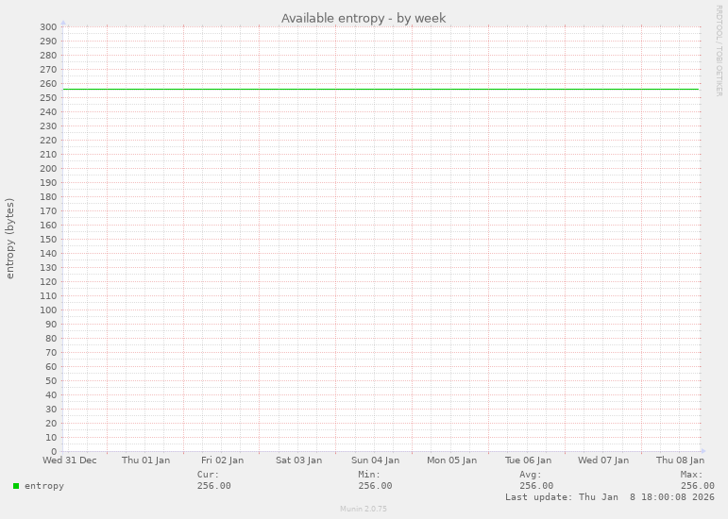Click the 'Munin 2.0.75' footer text
This screenshot has height=519, width=728.
point(364,509)
